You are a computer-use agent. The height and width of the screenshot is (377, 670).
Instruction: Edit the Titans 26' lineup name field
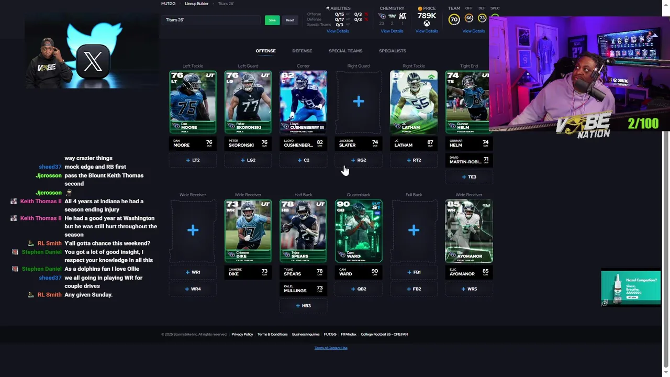[x=211, y=20]
